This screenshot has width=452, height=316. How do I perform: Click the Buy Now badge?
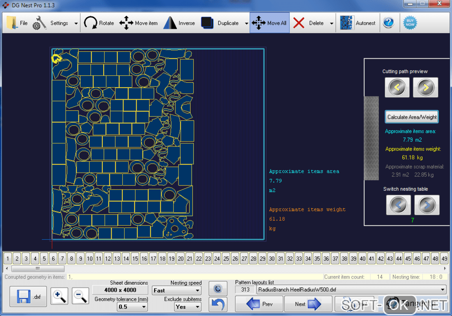[x=410, y=23]
